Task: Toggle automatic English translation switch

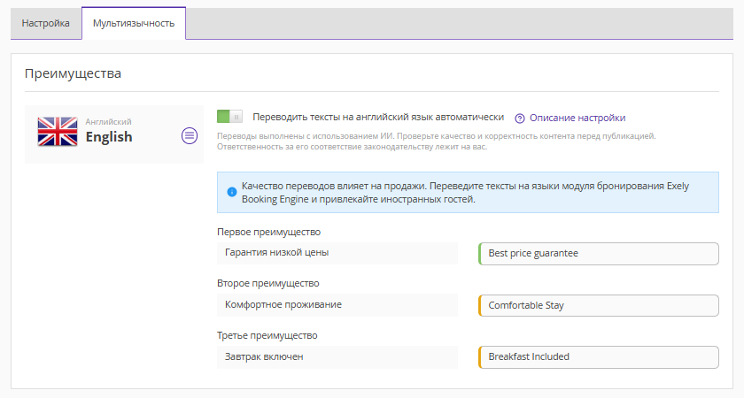Action: click(x=229, y=116)
